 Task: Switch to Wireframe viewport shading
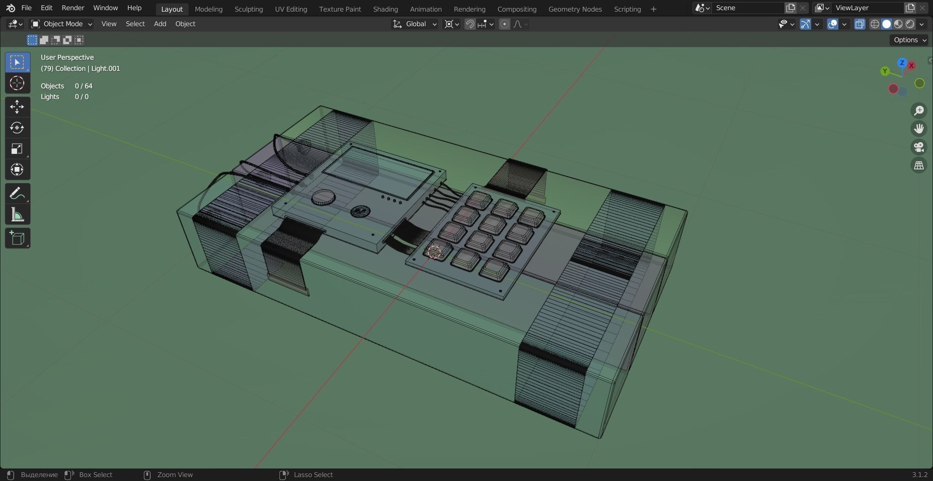click(875, 24)
